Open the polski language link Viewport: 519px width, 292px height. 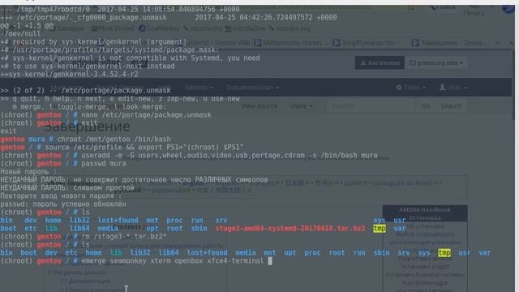point(354,182)
